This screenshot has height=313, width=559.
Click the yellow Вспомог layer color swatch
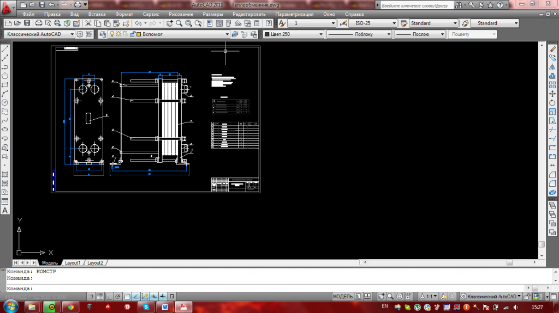[139, 34]
